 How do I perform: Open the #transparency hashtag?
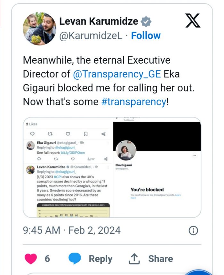133,102
